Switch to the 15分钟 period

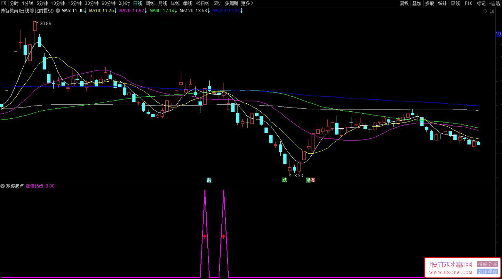[75, 3]
